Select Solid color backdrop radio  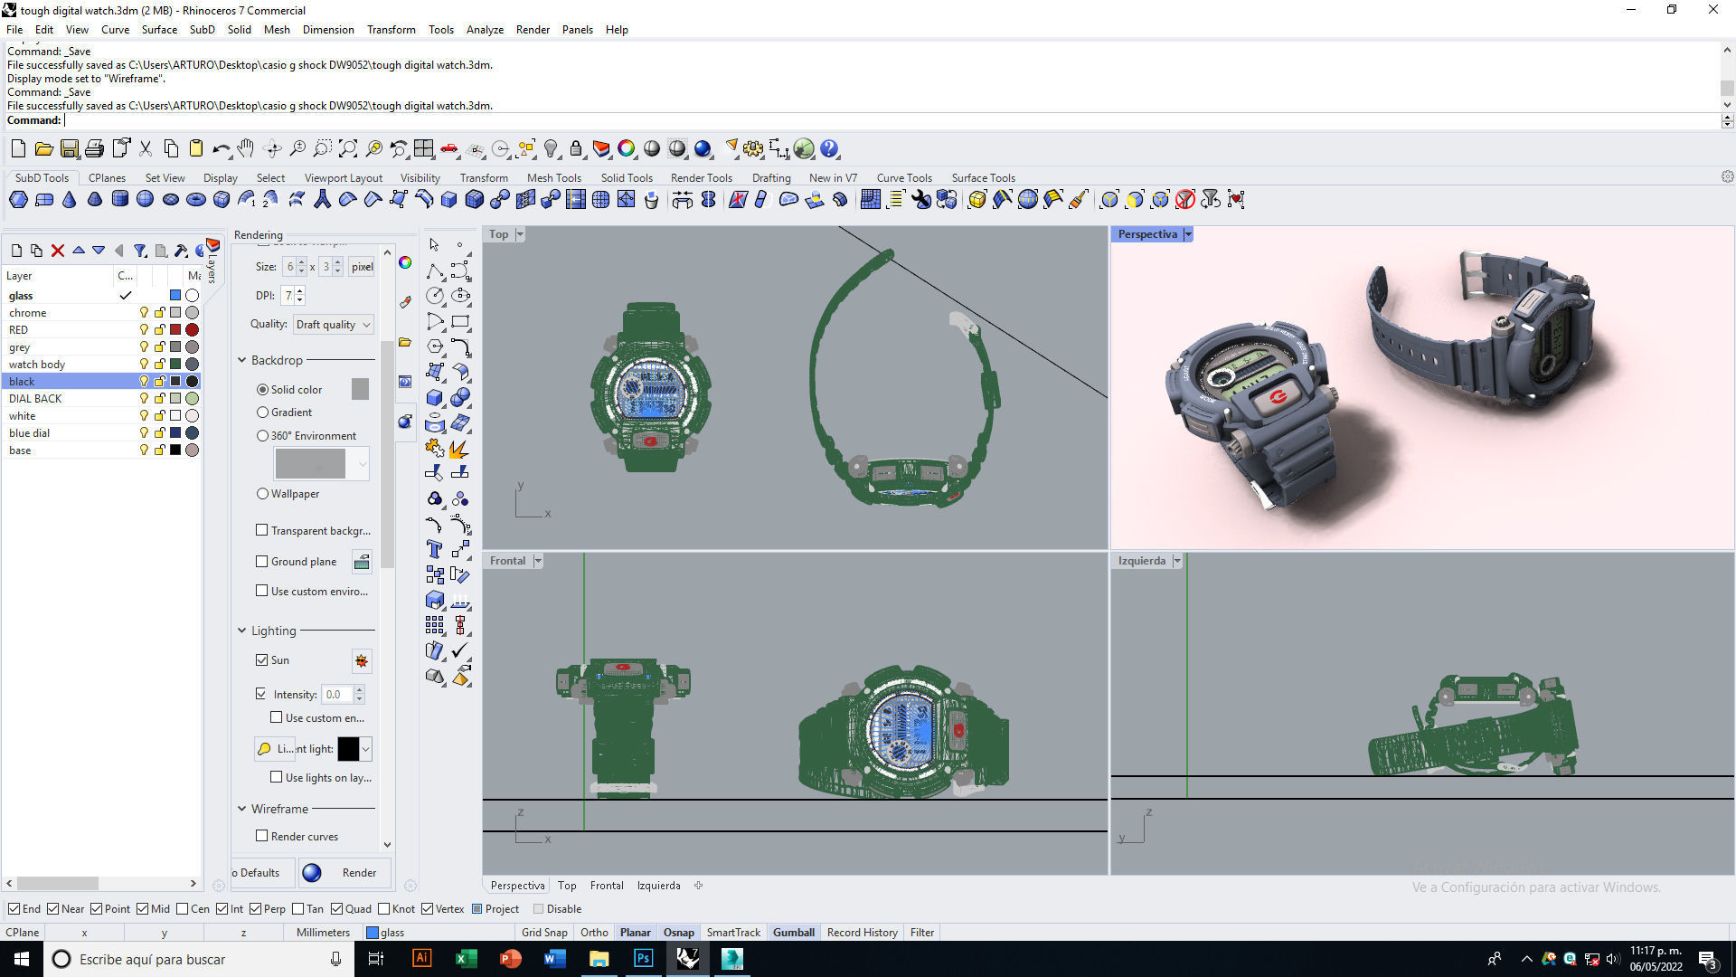[263, 390]
